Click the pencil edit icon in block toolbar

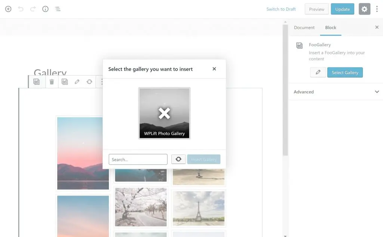[x=77, y=81]
